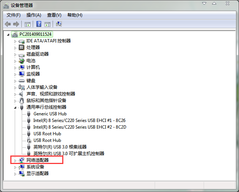This screenshot has height=192, width=239.
Task: Select Intel USB EHCI #1 - 8C26 device
Action: 79,121
